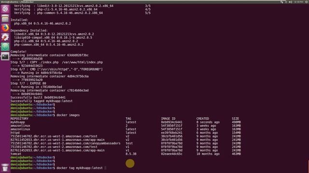Open the network indicator in top panel

282,2
